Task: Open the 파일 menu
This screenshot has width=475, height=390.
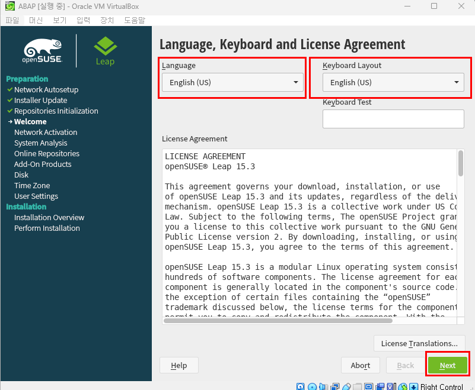Action: (x=12, y=20)
